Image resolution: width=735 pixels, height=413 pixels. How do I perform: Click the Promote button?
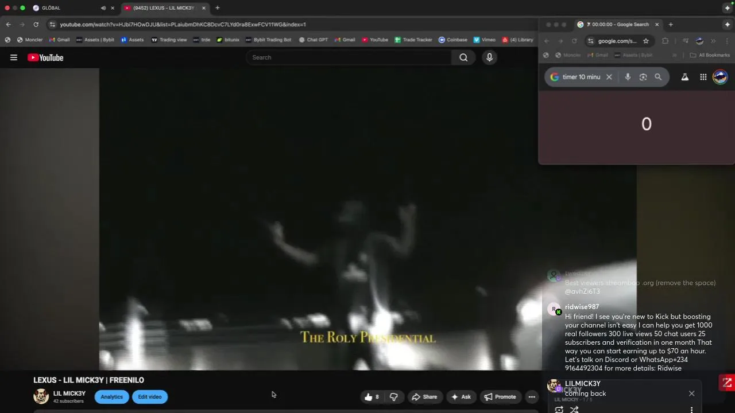(x=500, y=397)
